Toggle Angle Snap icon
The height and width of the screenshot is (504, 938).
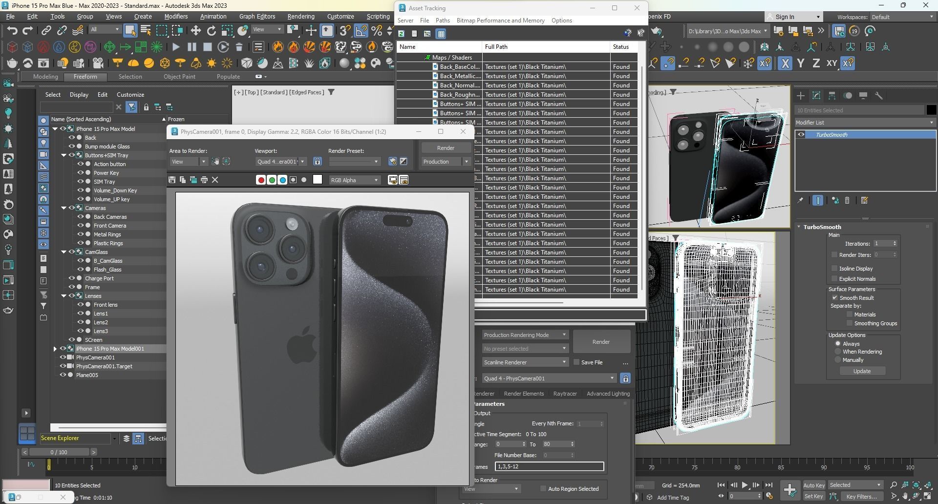(361, 31)
